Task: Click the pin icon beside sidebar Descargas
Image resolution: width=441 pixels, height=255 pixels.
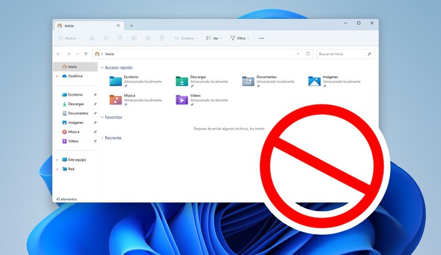Action: pyautogui.click(x=95, y=104)
